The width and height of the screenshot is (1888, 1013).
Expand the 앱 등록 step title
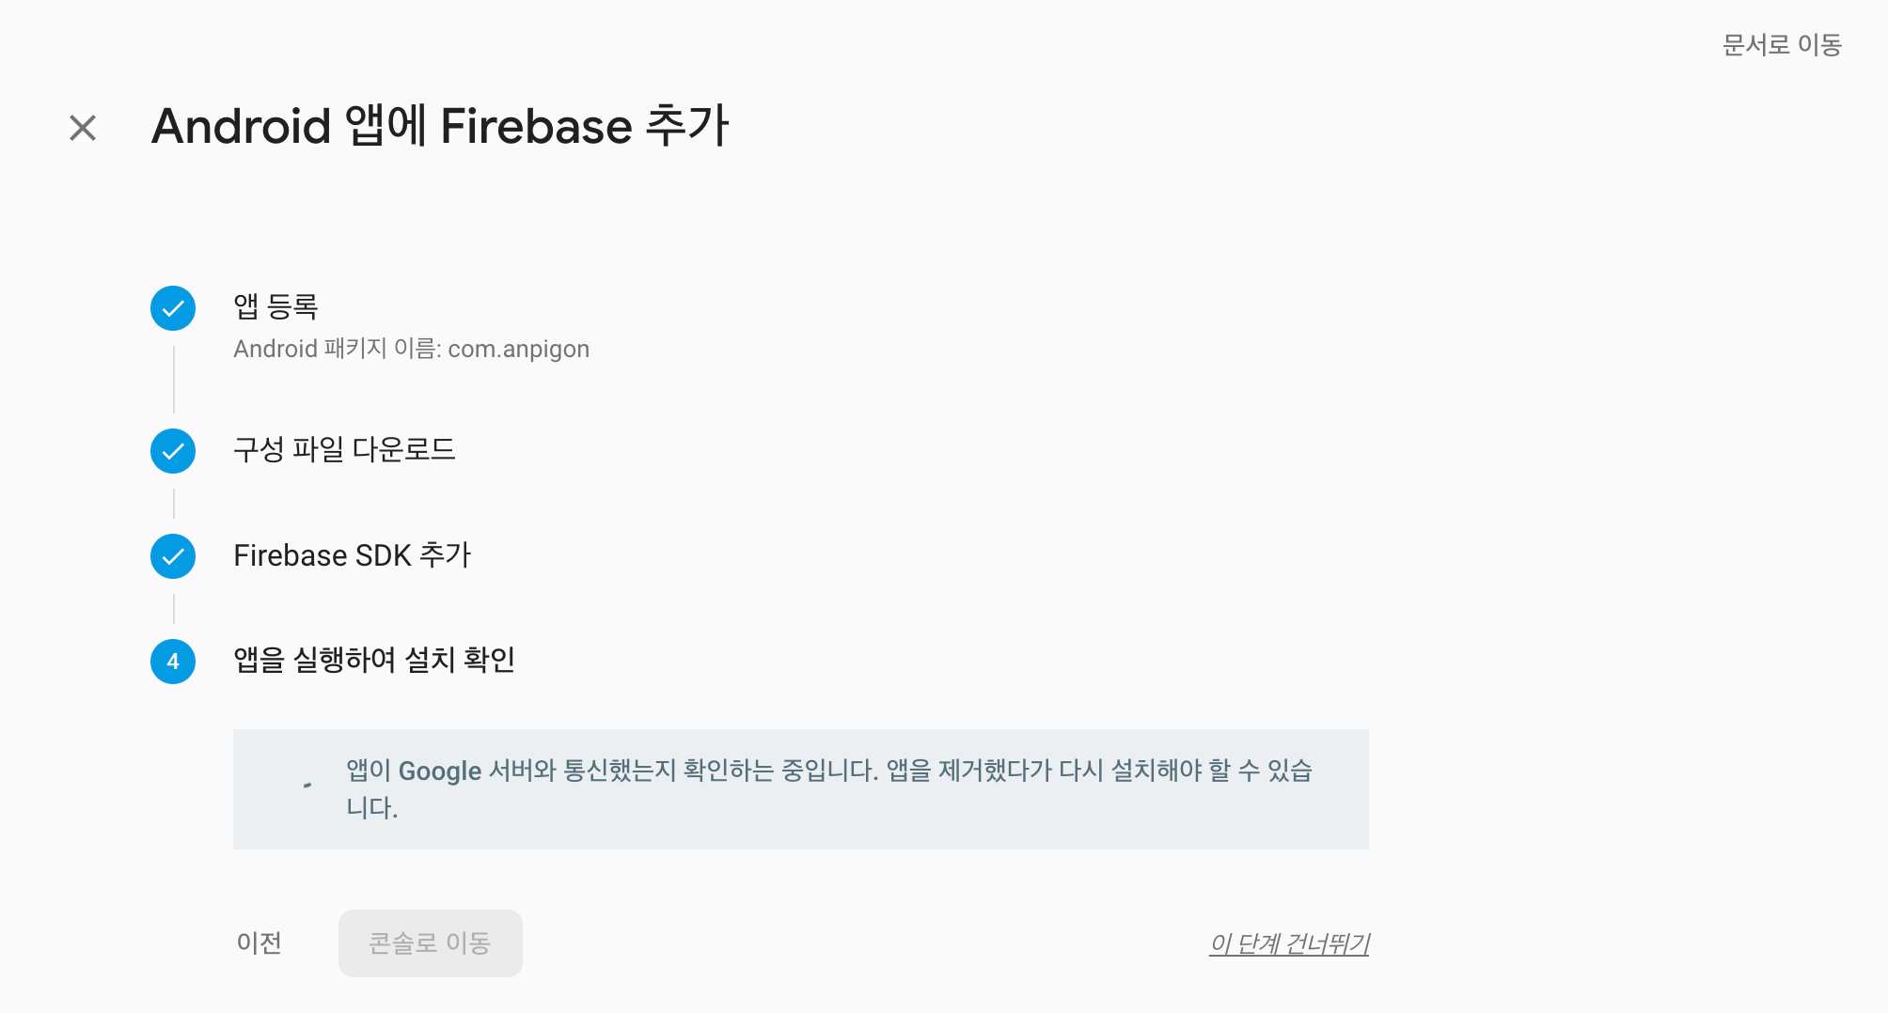tap(275, 306)
